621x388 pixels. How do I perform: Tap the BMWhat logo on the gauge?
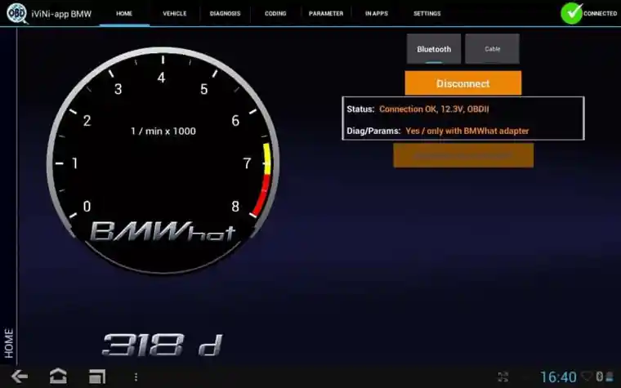[x=163, y=231]
